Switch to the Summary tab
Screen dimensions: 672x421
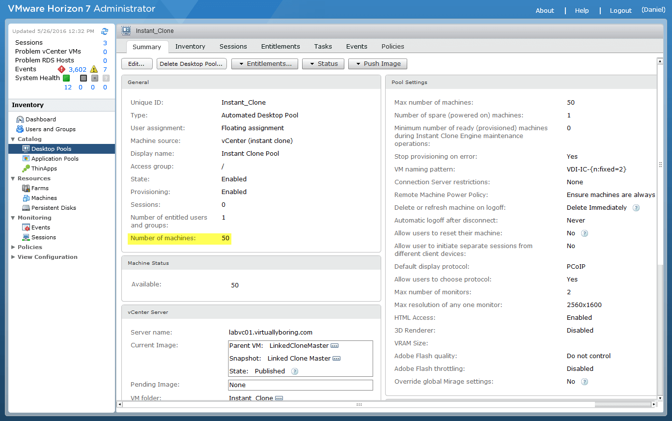click(x=147, y=47)
